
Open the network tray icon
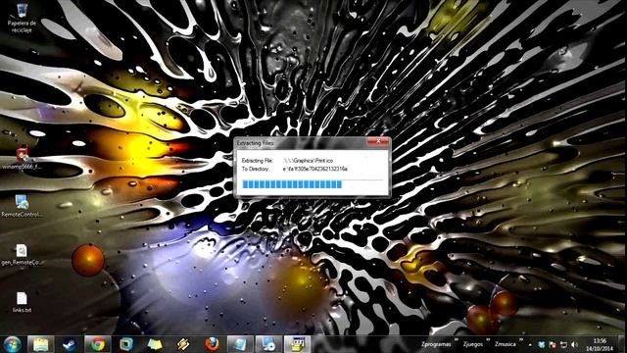coord(563,344)
